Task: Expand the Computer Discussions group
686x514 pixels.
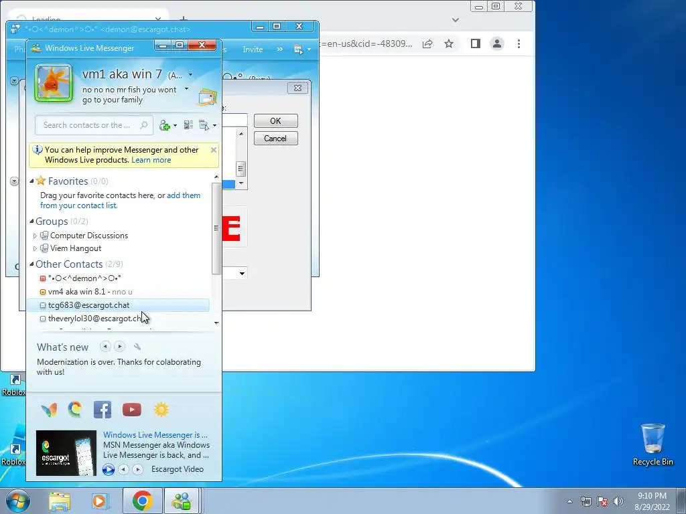Action: [x=35, y=236]
